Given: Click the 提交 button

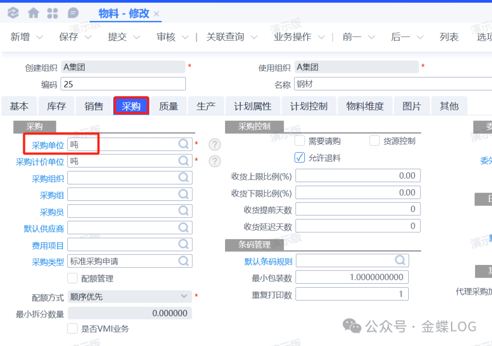Looking at the screenshot, I should pyautogui.click(x=117, y=37).
